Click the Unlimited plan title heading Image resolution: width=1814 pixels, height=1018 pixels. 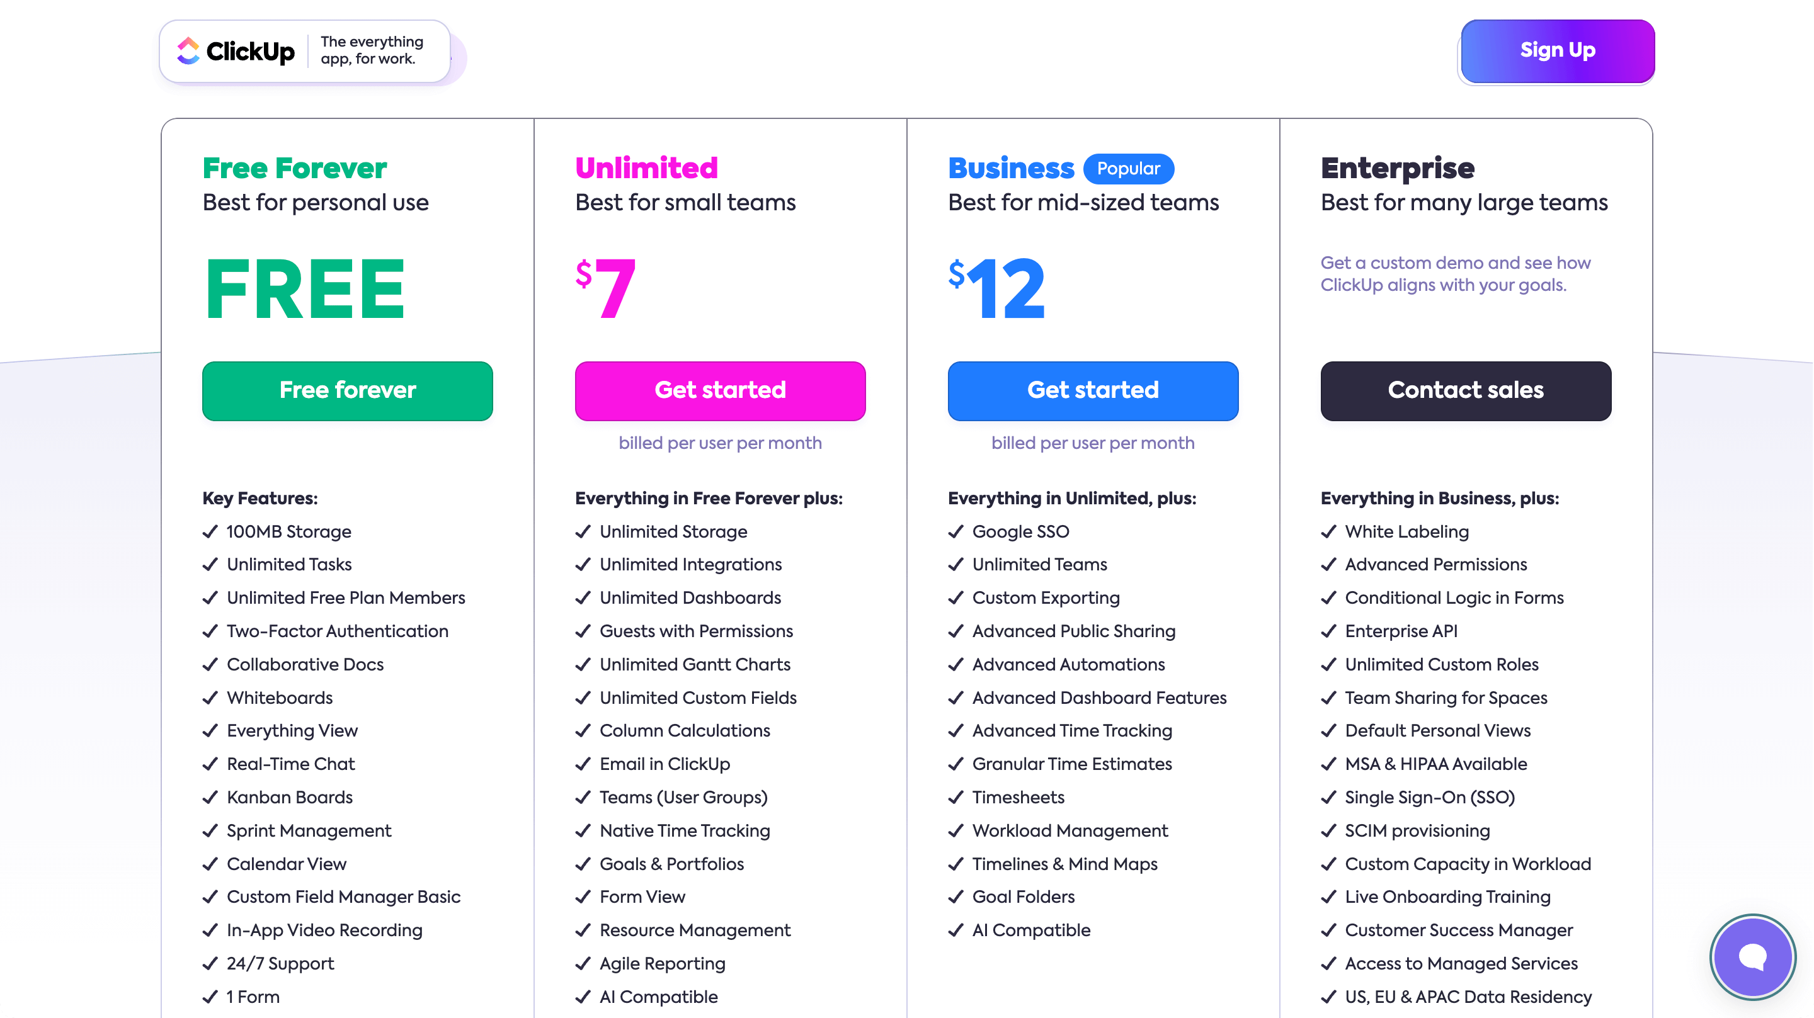coord(646,168)
